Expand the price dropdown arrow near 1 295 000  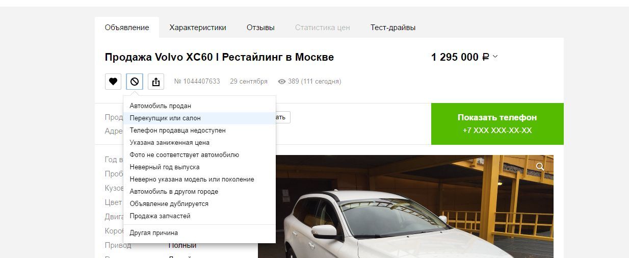495,57
